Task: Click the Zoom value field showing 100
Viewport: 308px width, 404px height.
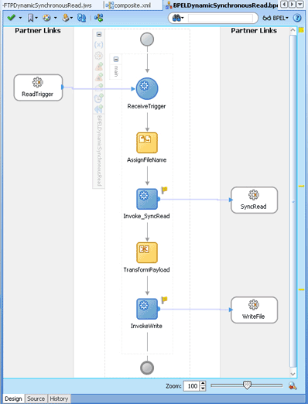Action: [x=192, y=386]
